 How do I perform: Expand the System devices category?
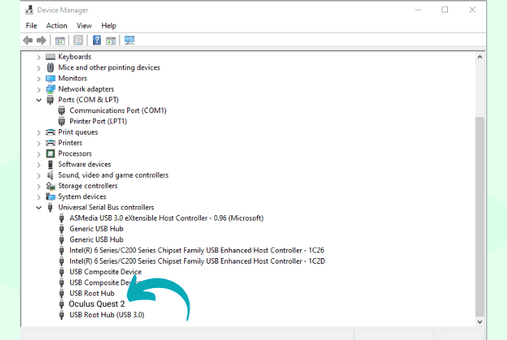pyautogui.click(x=39, y=197)
